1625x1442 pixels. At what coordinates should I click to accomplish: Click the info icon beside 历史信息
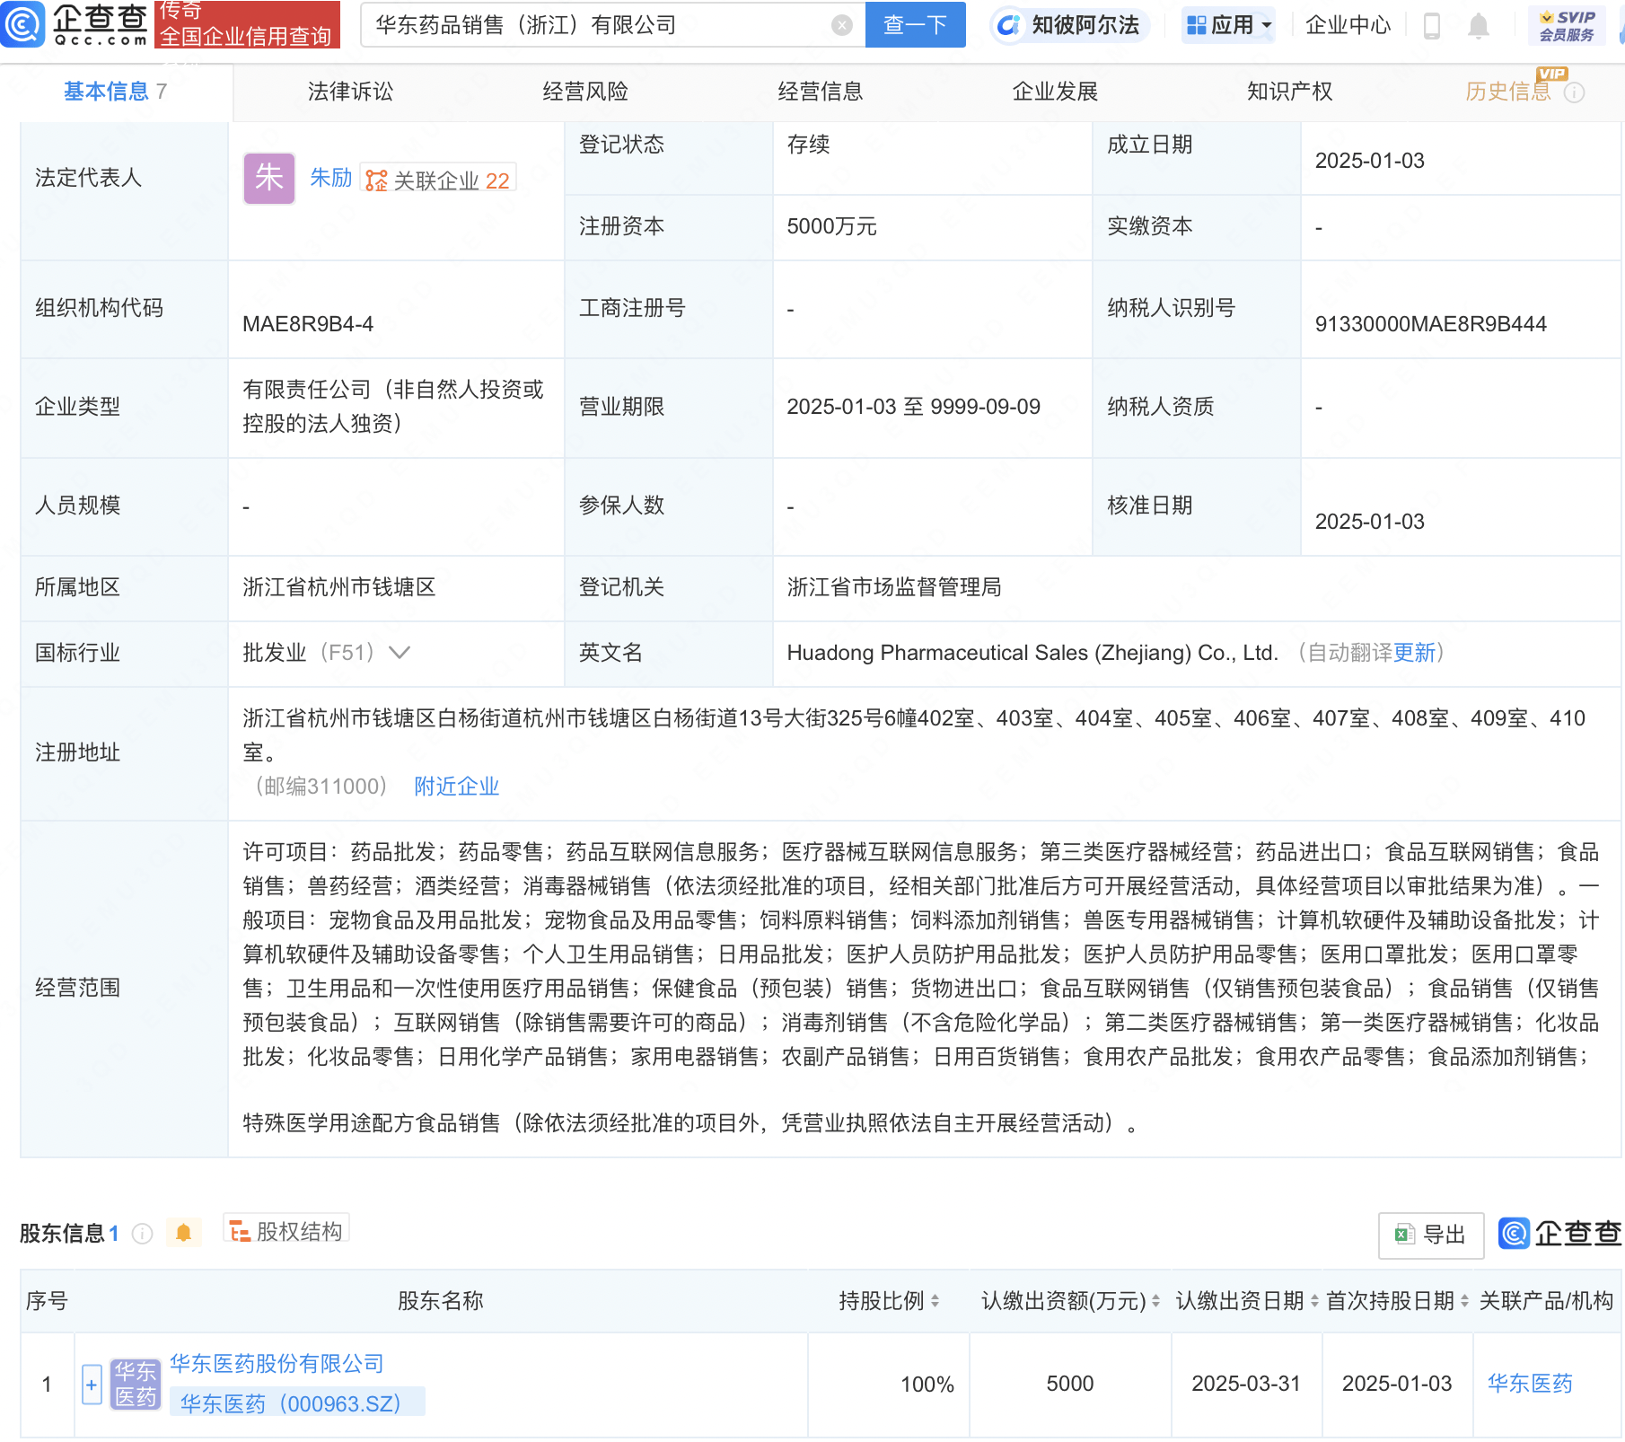(x=1574, y=92)
